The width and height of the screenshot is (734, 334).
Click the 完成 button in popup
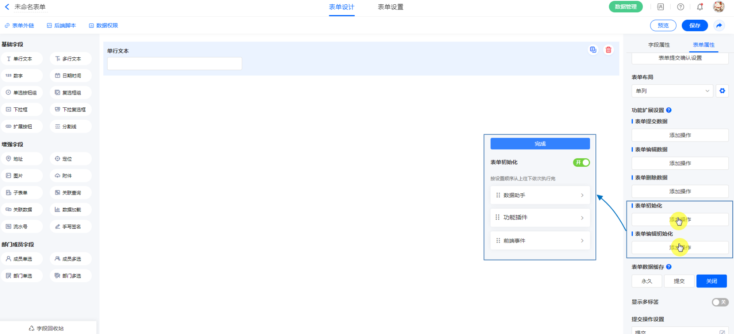(540, 144)
